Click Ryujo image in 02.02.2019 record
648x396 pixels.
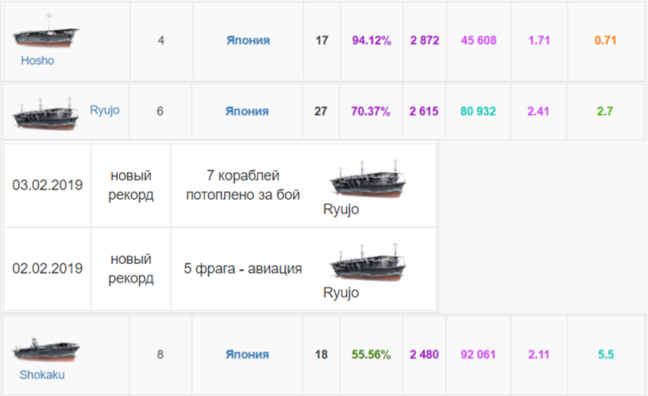coord(368,262)
